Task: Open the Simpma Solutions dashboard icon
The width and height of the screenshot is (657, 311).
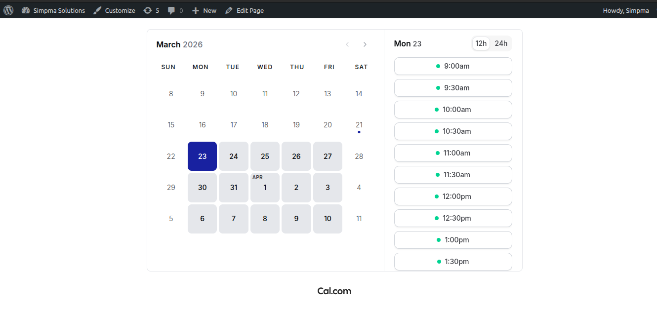Action: [26, 10]
